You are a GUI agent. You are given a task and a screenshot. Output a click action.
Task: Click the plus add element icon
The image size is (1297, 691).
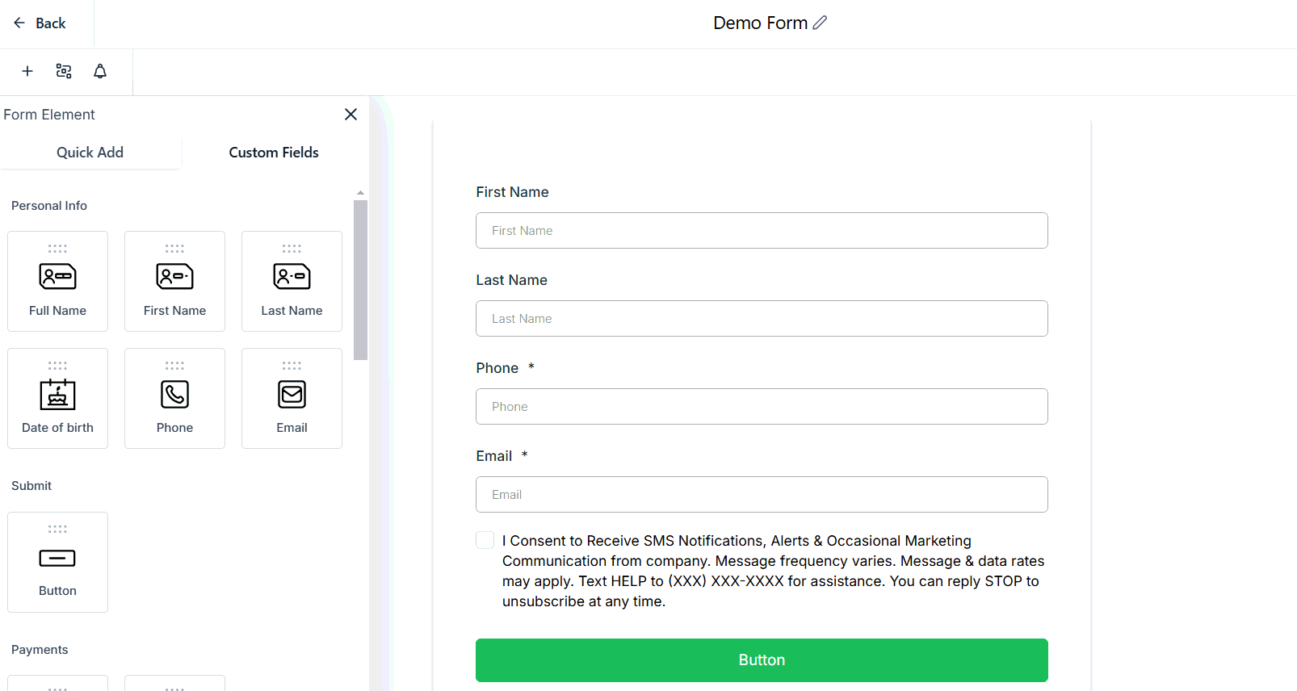[x=27, y=71]
